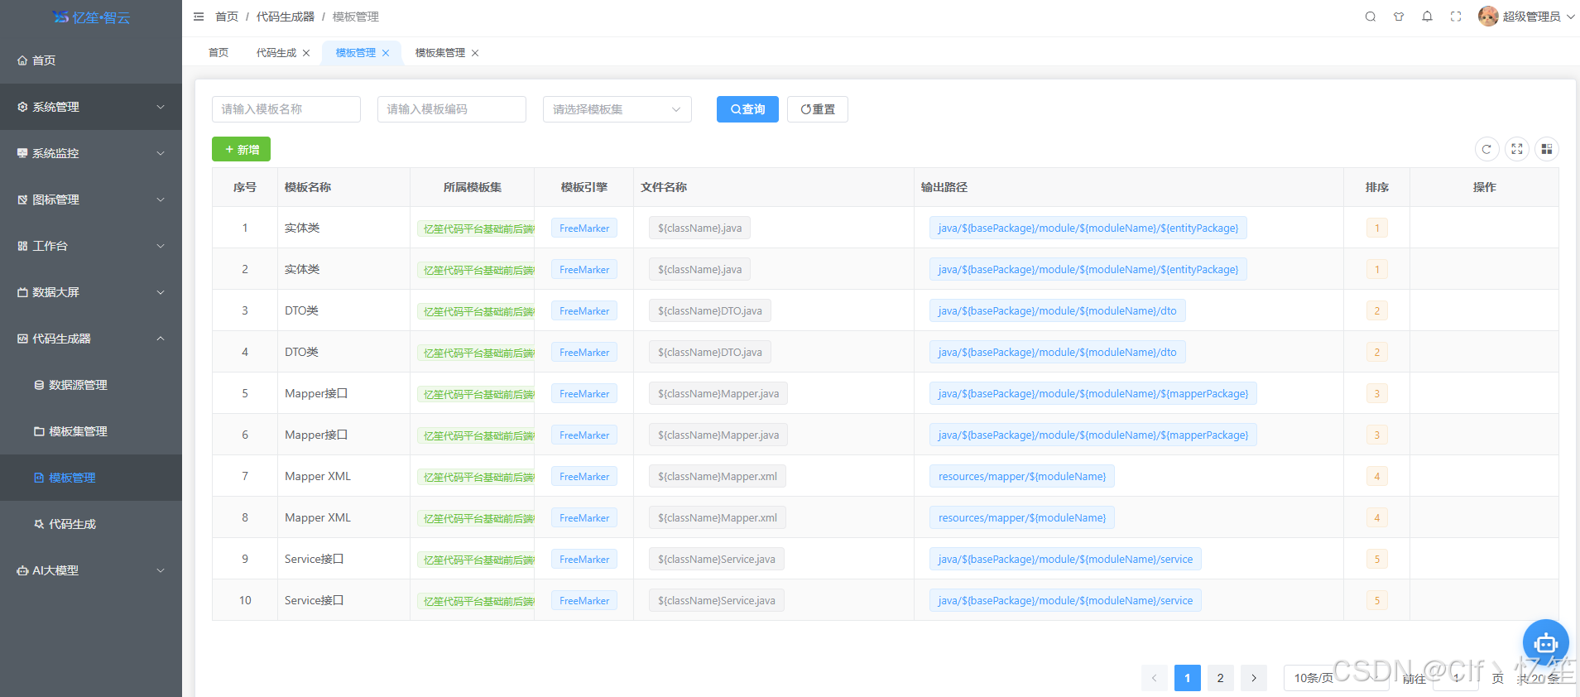Switch to the 代码生成 tab in the tab bar
The height and width of the screenshot is (697, 1580).
point(276,53)
